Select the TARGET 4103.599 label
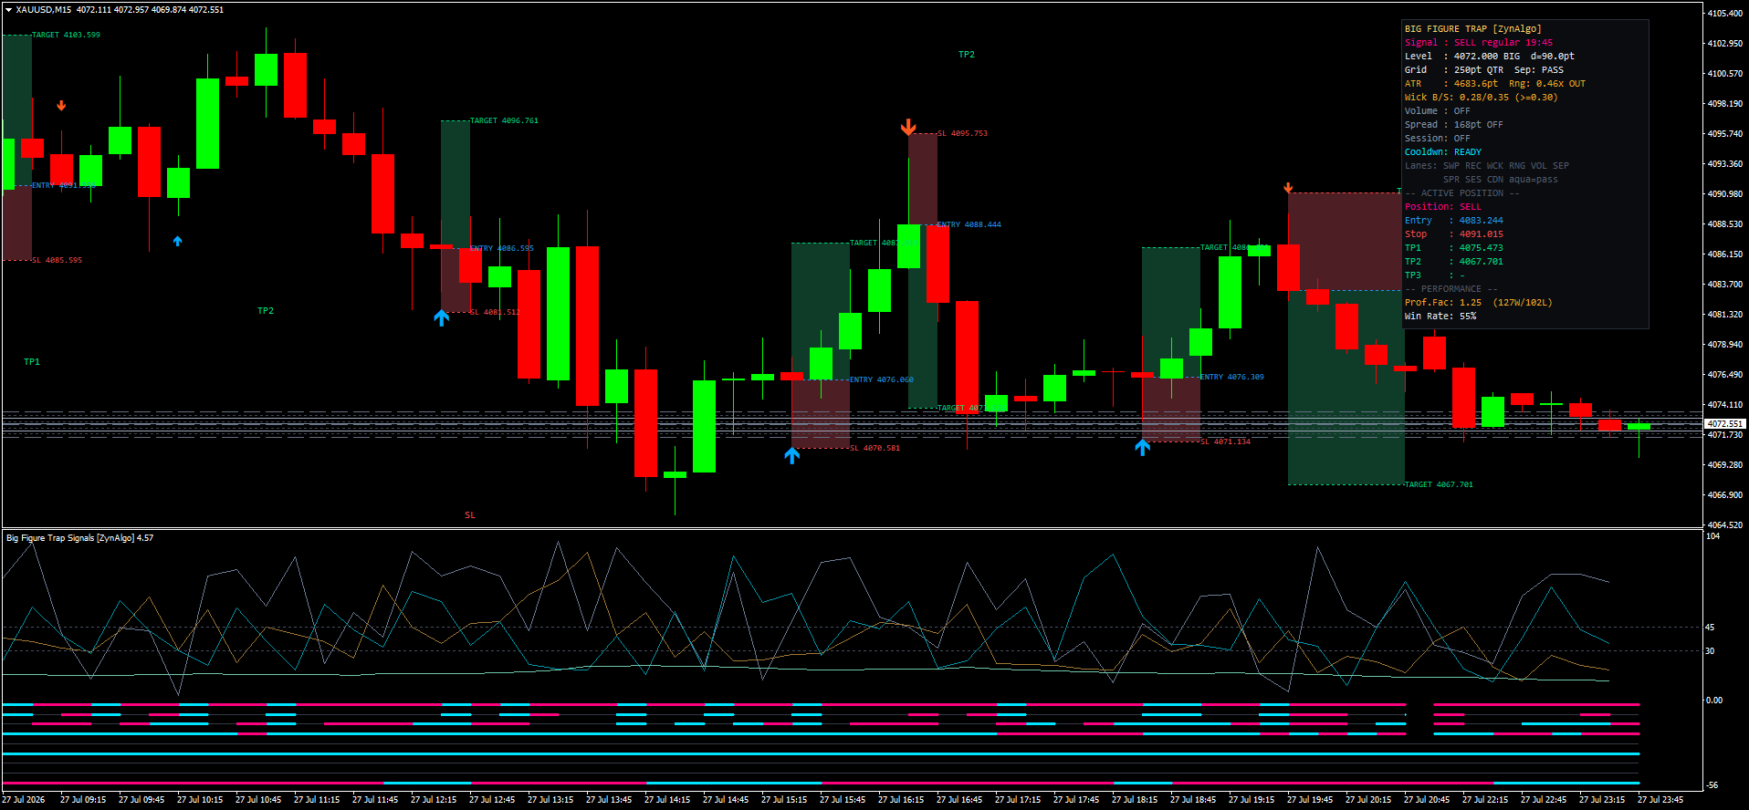The width and height of the screenshot is (1749, 810). click(66, 35)
